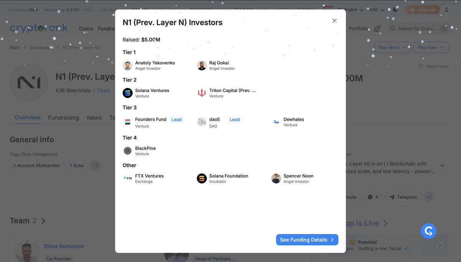Open Solana Ventures investor name

tap(152, 90)
